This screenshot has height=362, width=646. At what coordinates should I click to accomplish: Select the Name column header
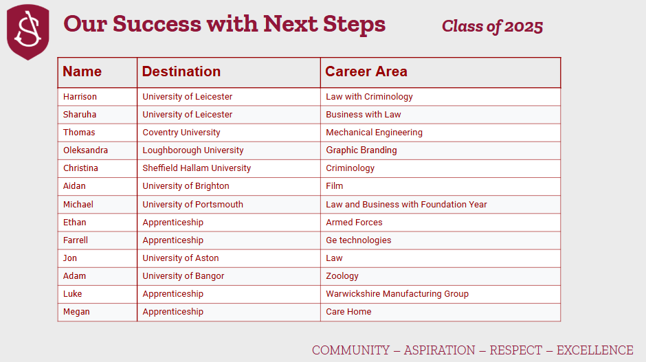(x=82, y=71)
